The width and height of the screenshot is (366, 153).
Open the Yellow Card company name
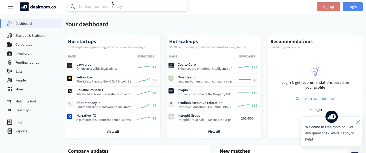tap(85, 77)
